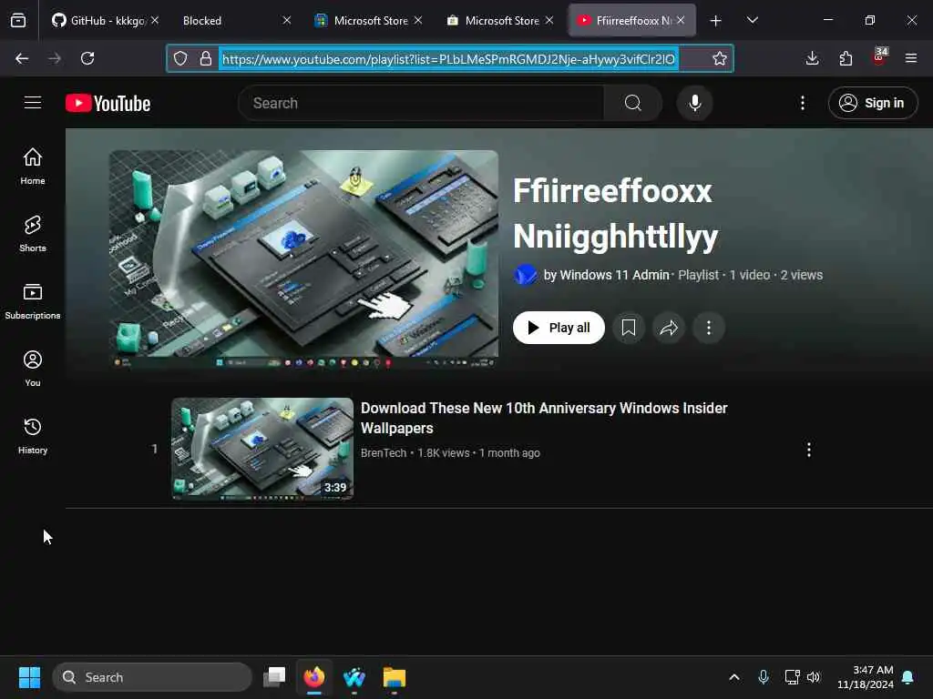Open playlist more actions menu

pos(709,328)
